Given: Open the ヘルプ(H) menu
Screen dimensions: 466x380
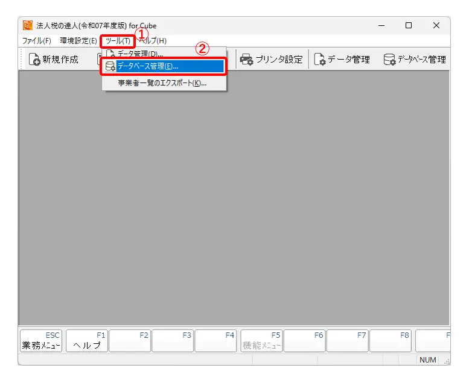Looking at the screenshot, I should [x=154, y=40].
